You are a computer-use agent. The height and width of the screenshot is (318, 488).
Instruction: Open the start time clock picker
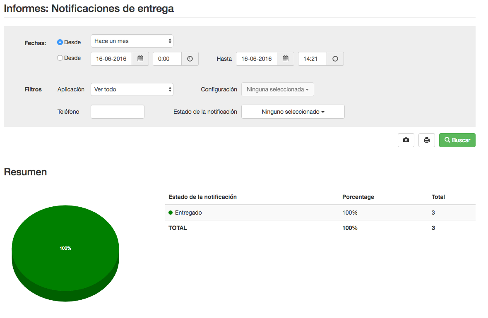[190, 59]
